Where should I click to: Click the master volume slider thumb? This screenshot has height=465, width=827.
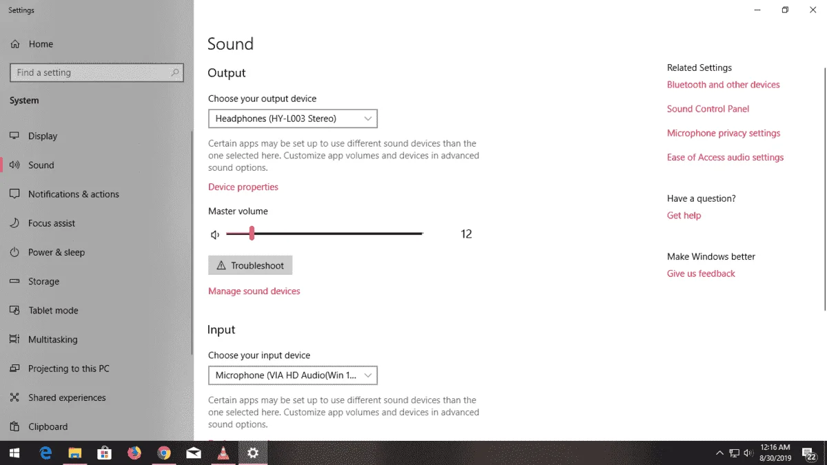click(252, 234)
